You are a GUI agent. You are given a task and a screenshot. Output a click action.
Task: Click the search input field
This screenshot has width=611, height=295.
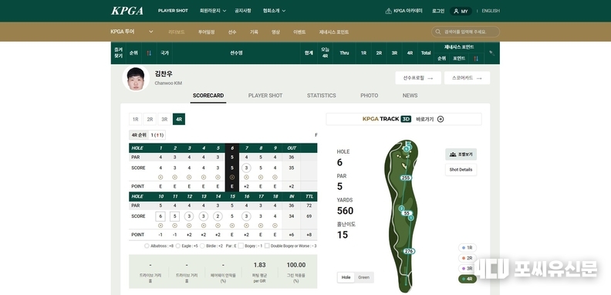(465, 32)
